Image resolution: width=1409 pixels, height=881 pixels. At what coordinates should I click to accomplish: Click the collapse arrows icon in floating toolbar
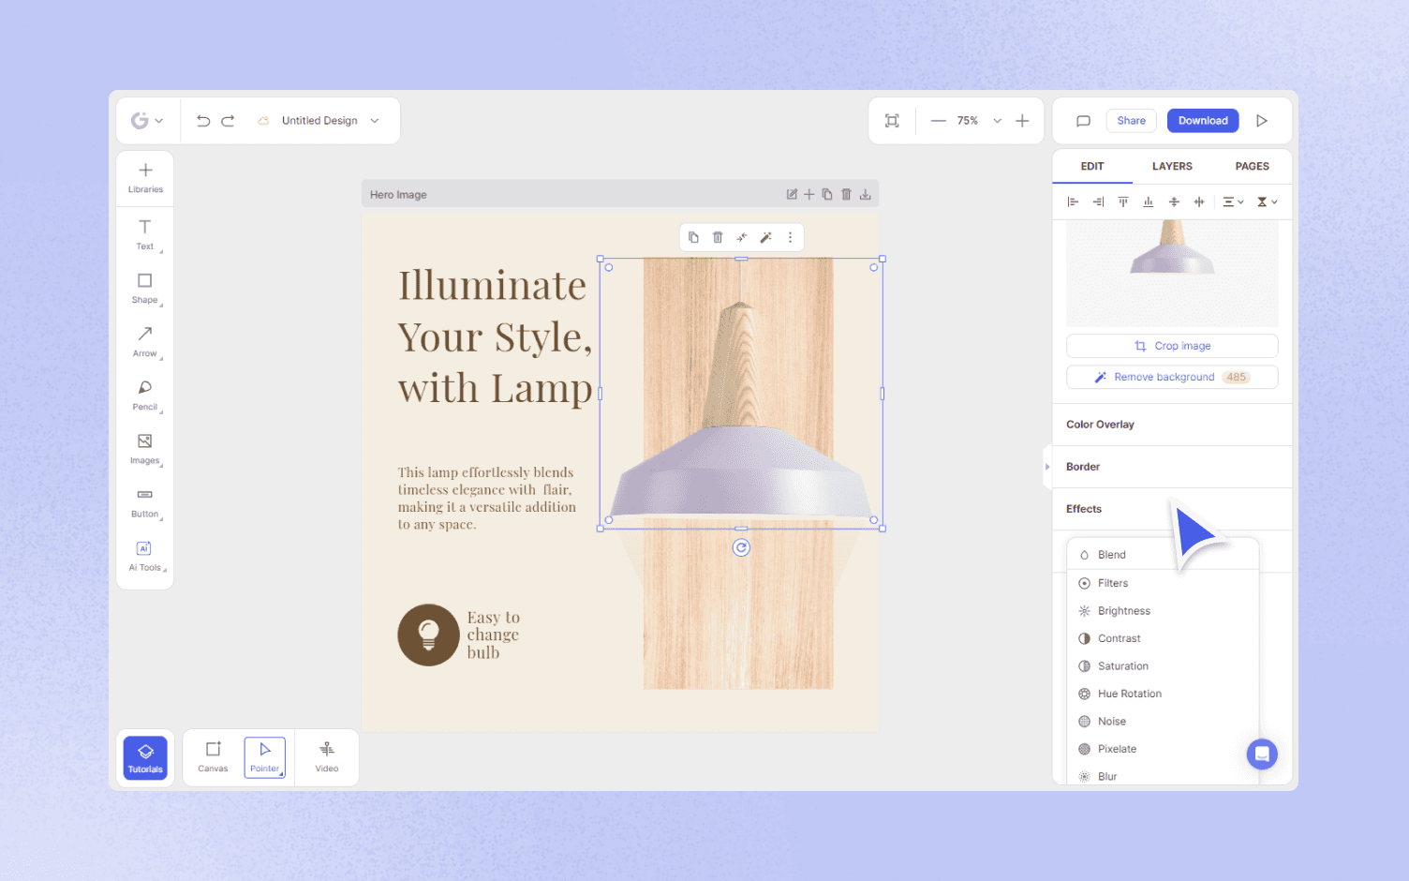click(x=742, y=238)
